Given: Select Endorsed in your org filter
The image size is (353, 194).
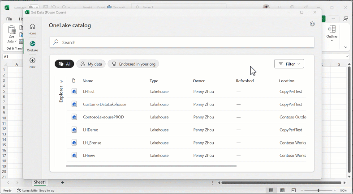Looking at the screenshot, I should coord(133,64).
